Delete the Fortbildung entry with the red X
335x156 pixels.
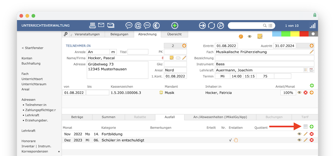point(311,134)
